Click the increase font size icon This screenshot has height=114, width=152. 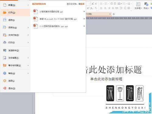93,4
